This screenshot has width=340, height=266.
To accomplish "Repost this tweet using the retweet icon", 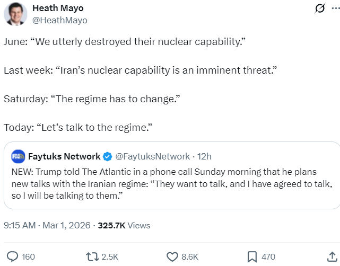I will tap(92, 256).
